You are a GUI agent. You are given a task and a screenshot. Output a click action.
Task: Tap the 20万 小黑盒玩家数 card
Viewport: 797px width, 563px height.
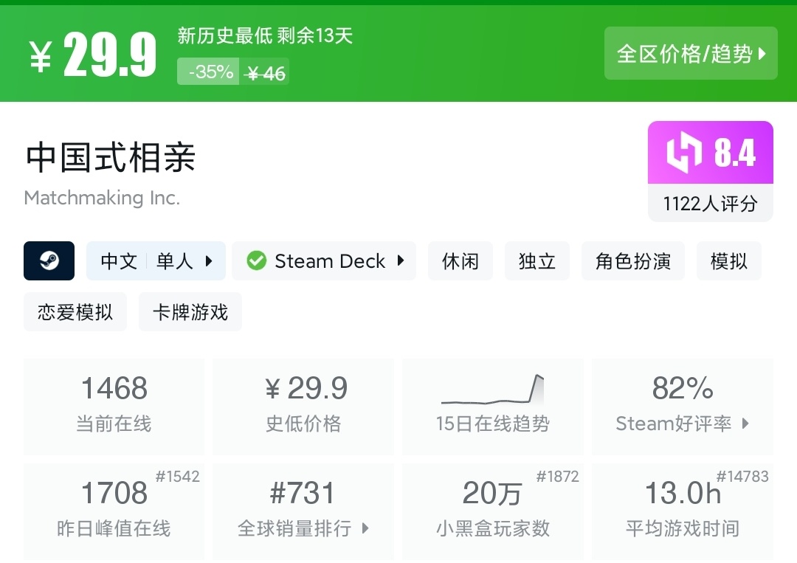coord(492,510)
